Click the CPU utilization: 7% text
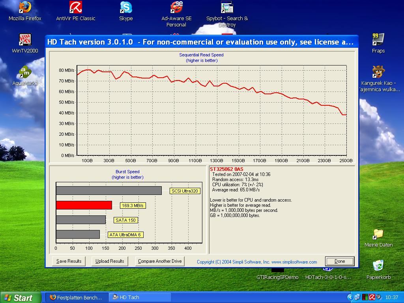 pos(237,185)
